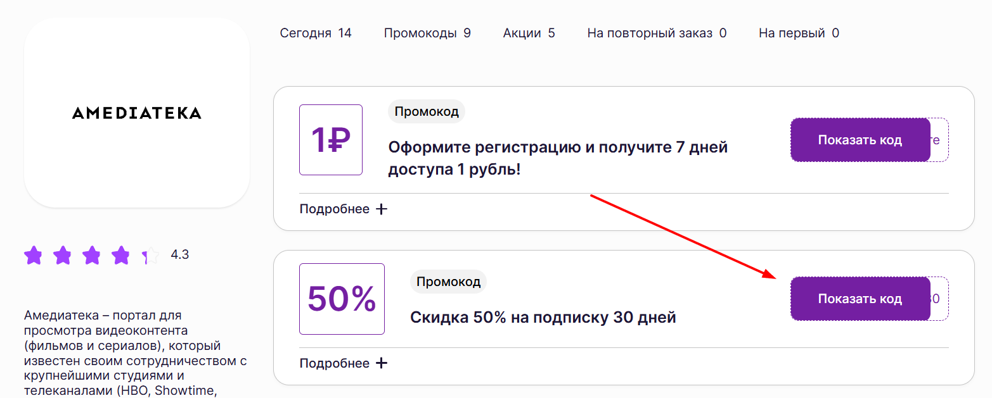The height and width of the screenshot is (398, 992).
Task: Click the plus icon next to second Подробнее
Action: coord(382,363)
